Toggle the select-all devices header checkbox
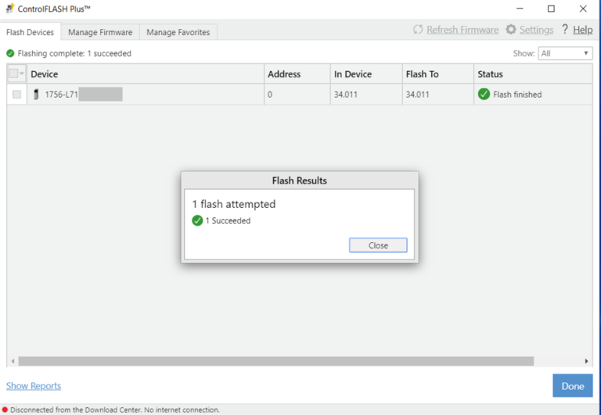Screen dimensions: 601x415 click(x=13, y=73)
